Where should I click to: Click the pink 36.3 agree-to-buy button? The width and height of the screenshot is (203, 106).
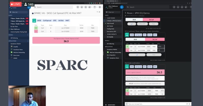[x=66, y=40]
